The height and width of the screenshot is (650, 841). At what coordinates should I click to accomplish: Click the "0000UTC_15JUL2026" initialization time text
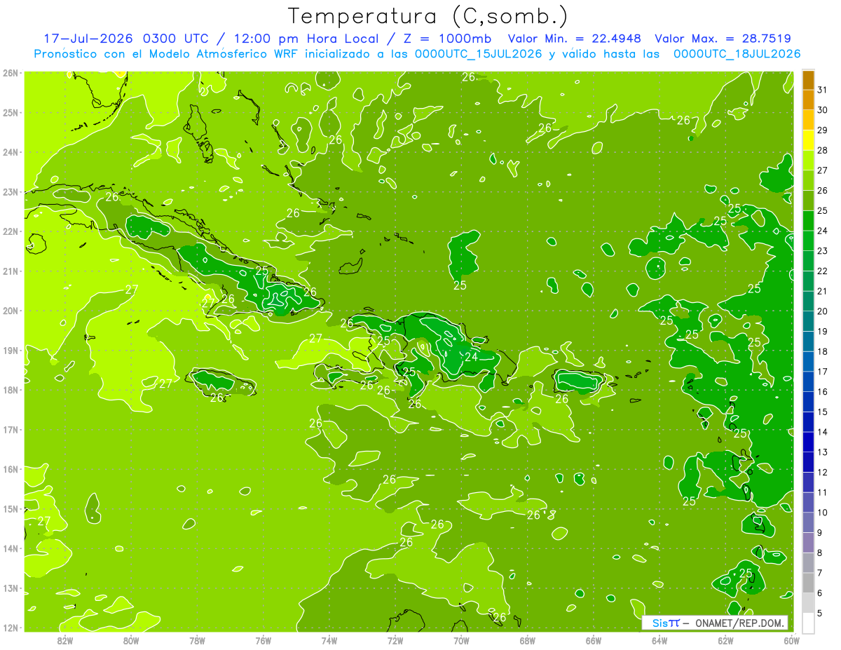[x=478, y=54]
